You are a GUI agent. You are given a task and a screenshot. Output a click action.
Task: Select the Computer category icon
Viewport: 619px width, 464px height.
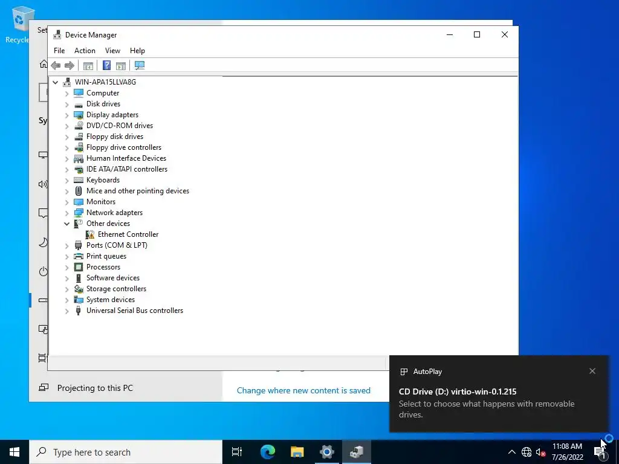[x=79, y=93]
